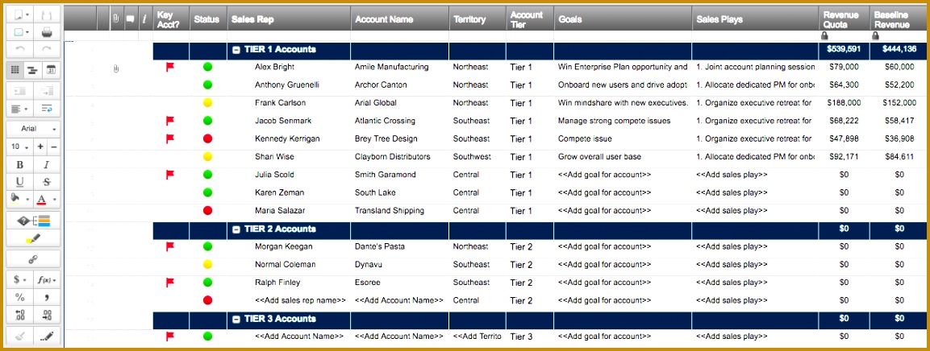Select the Dante's Pasta account cell
The width and height of the screenshot is (930, 351).
pos(400,246)
